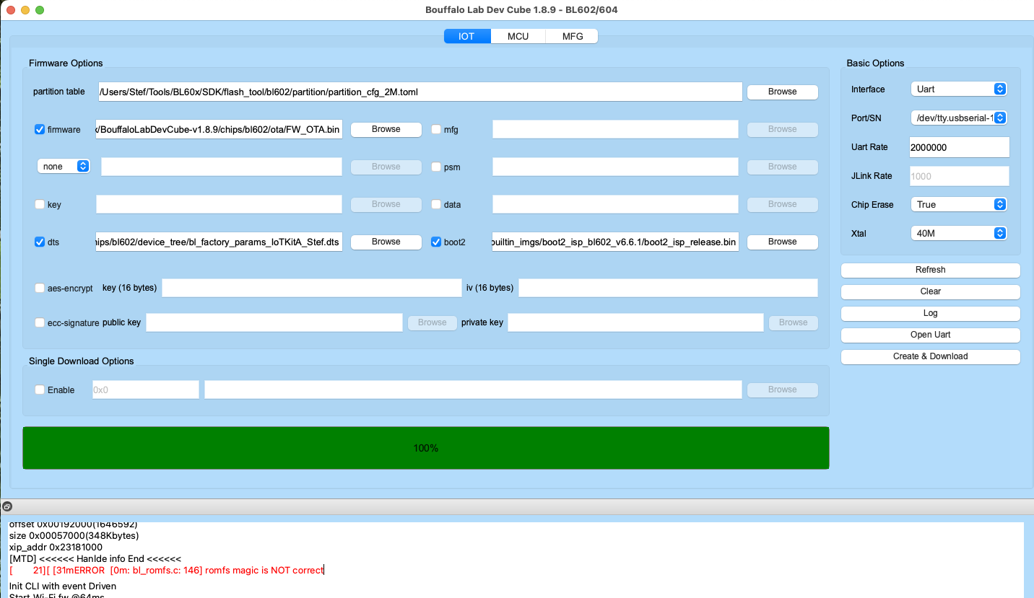This screenshot has width=1034, height=598.
Task: Toggle the dts checkbox
Action: (x=40, y=242)
